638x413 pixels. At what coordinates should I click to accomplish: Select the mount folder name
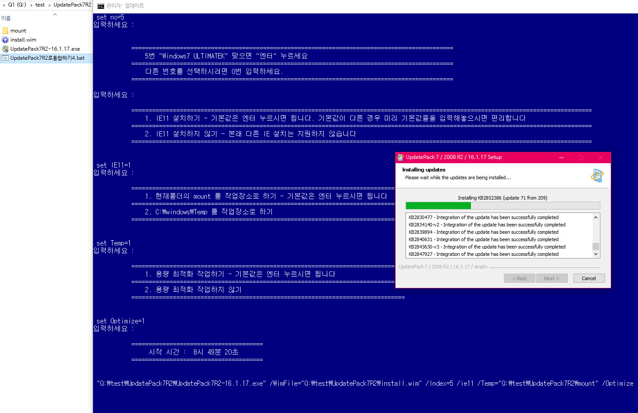(18, 31)
